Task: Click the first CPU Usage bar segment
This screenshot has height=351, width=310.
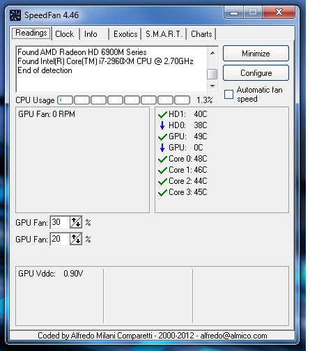Action: (65, 100)
